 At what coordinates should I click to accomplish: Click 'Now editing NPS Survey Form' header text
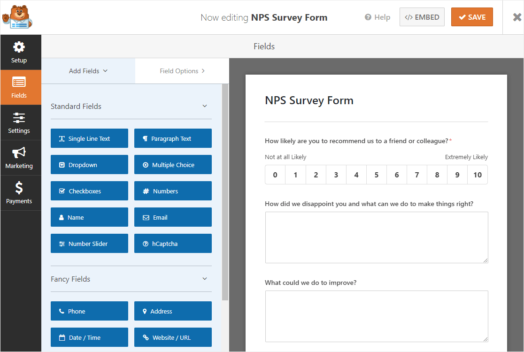[264, 17]
